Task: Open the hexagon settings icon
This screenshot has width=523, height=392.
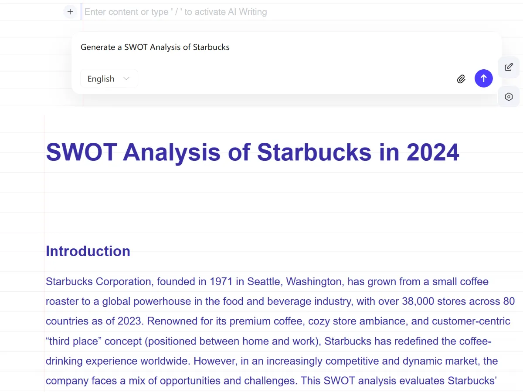Action: tap(509, 97)
